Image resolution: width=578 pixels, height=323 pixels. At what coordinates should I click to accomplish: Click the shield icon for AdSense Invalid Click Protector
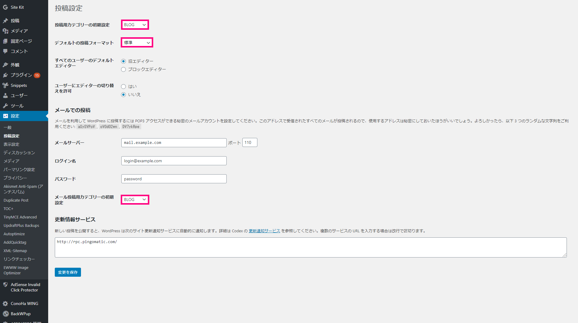tap(5, 285)
